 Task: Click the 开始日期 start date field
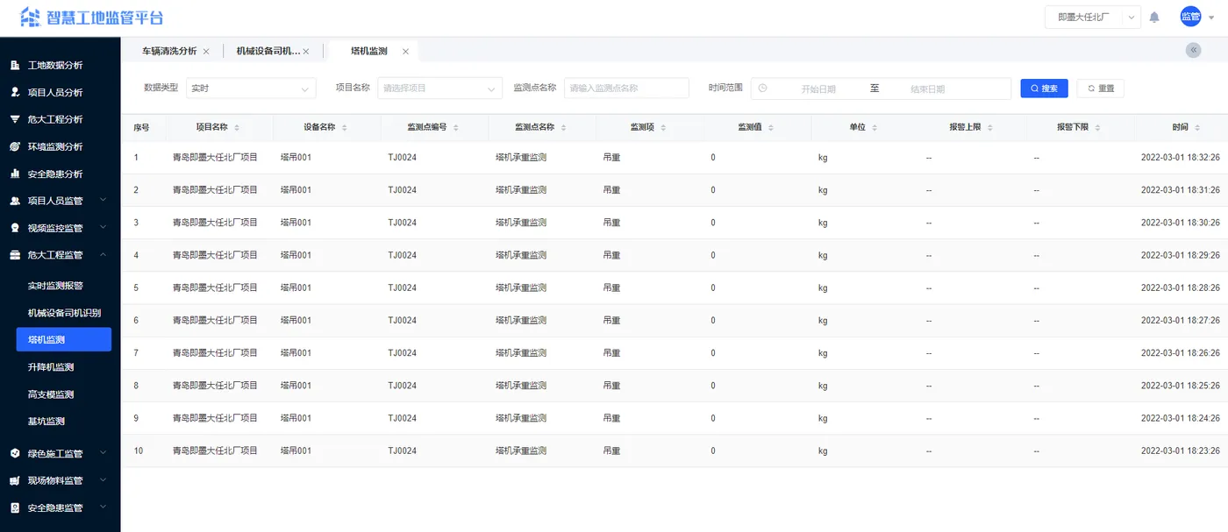click(818, 89)
